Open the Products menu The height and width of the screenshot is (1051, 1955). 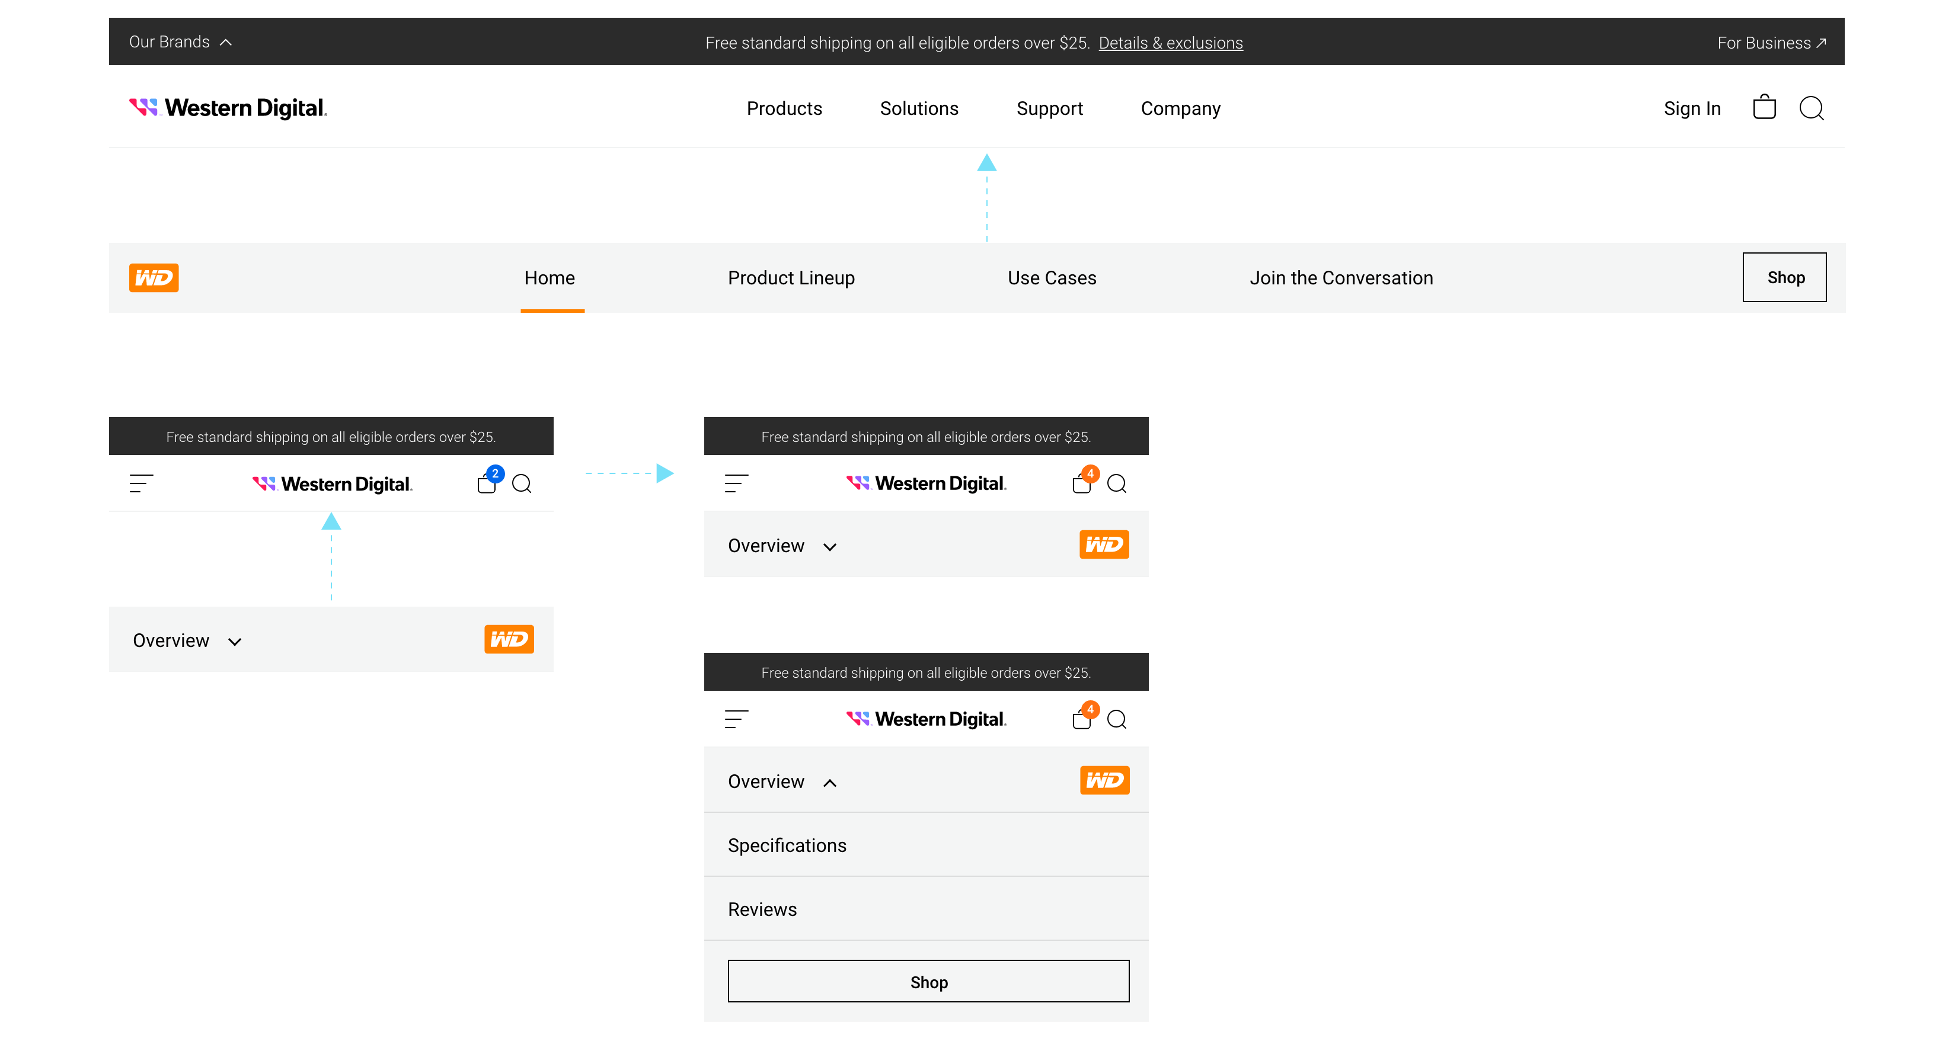[784, 108]
